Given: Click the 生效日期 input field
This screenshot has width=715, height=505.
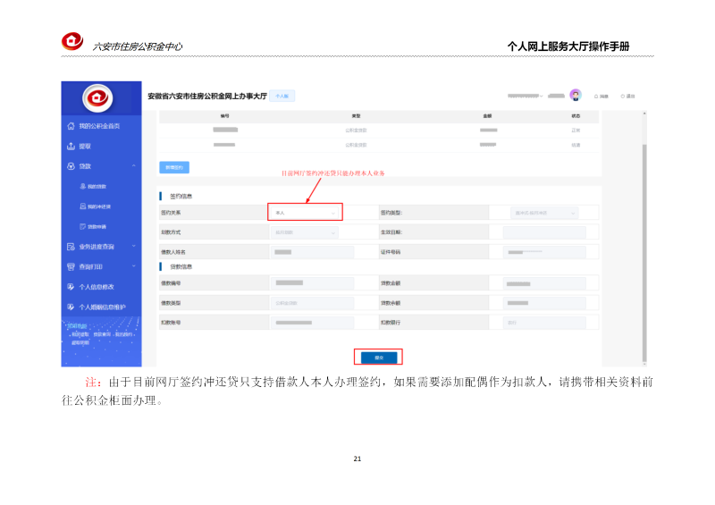Looking at the screenshot, I should [544, 232].
